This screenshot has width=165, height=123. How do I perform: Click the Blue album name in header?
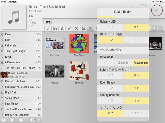coord(31,16)
